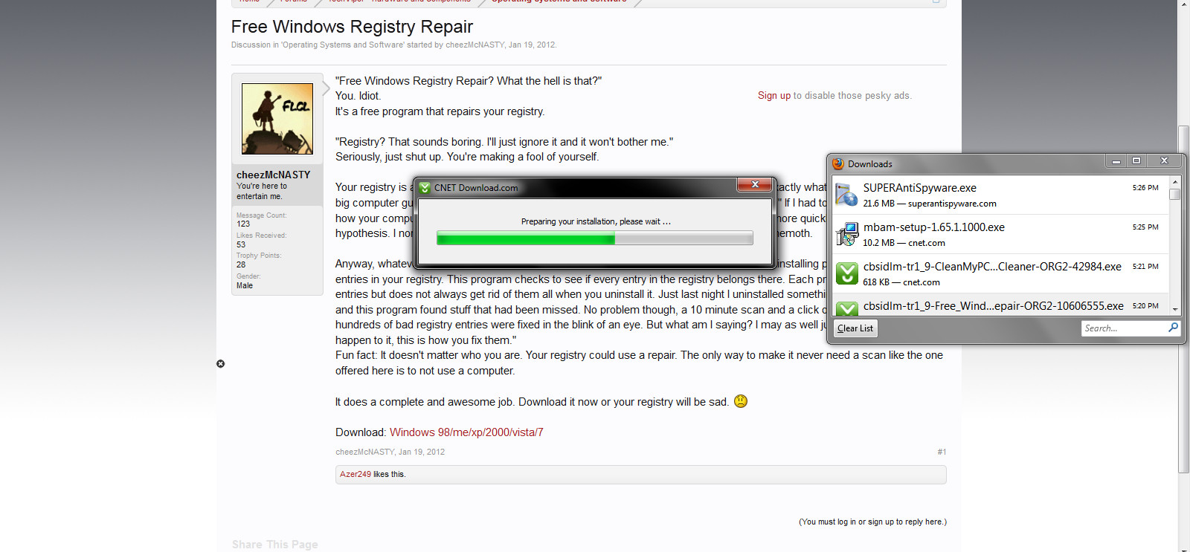Clear the downloads list
The image size is (1190, 552).
point(855,328)
